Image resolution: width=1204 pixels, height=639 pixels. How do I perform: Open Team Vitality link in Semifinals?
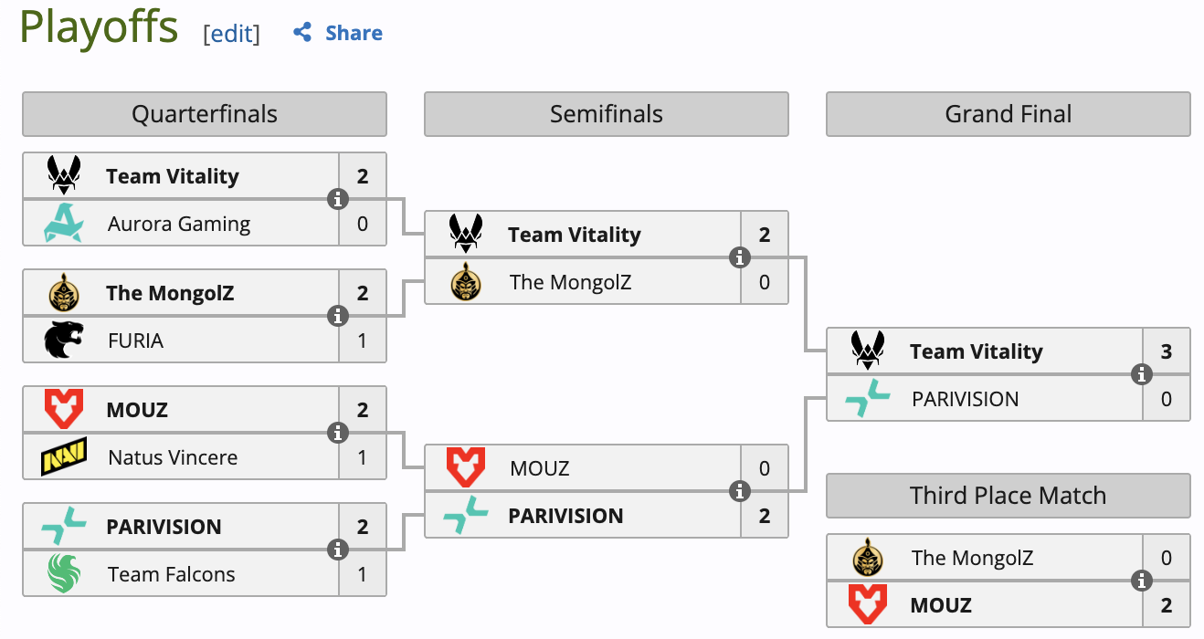pos(575,235)
